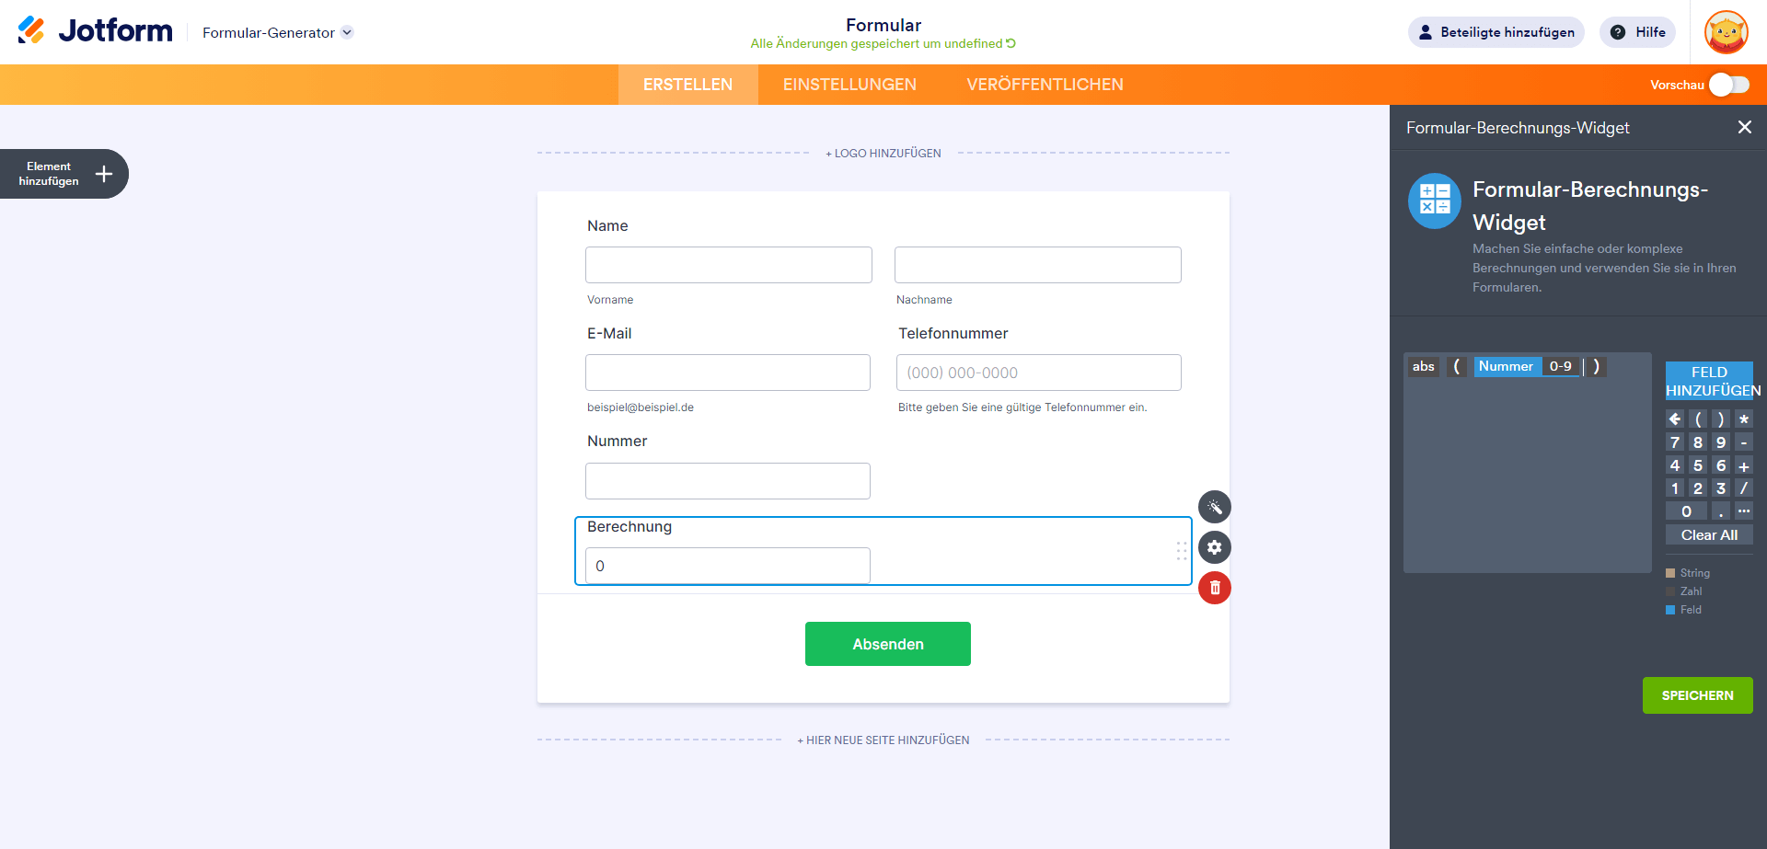Toggle the 0-9 mode on the Nummer field chip
The width and height of the screenshot is (1767, 849).
[x=1560, y=367]
